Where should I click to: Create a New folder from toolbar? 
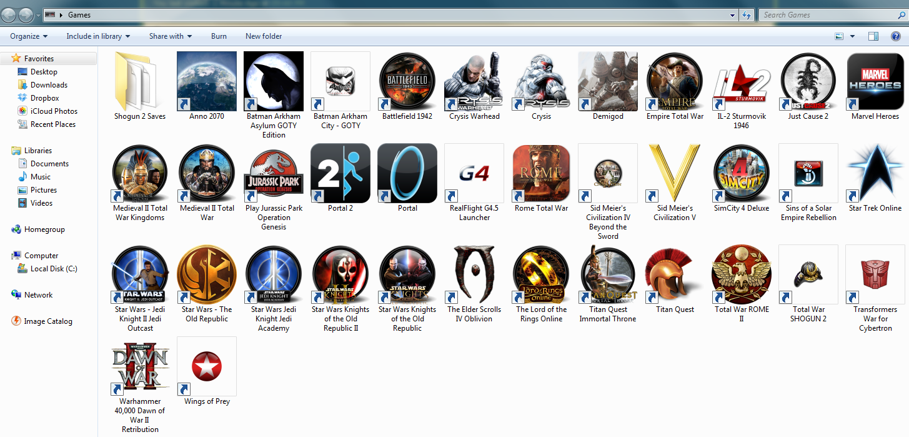[264, 36]
